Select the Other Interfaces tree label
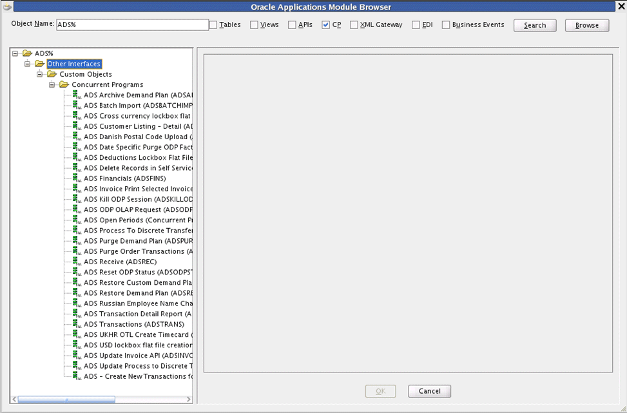627x413 pixels. pyautogui.click(x=74, y=64)
